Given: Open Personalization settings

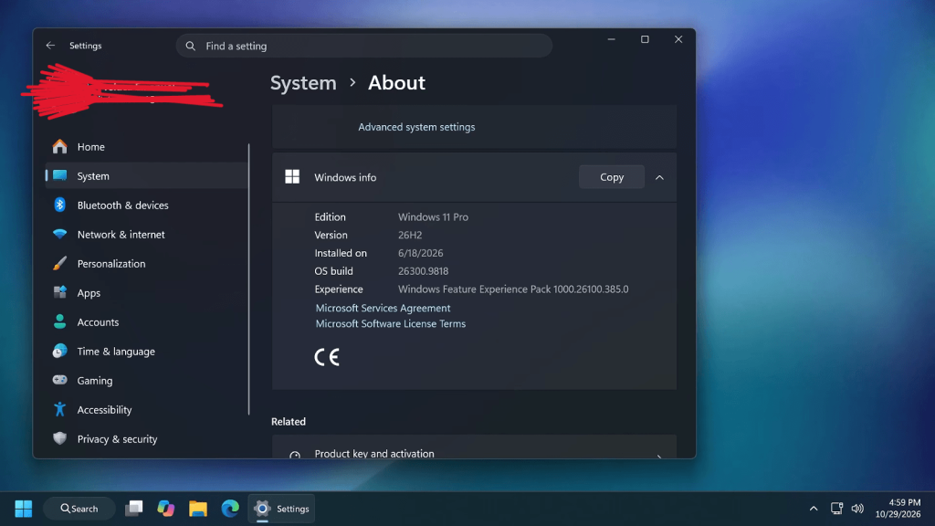Looking at the screenshot, I should pyautogui.click(x=147, y=263).
